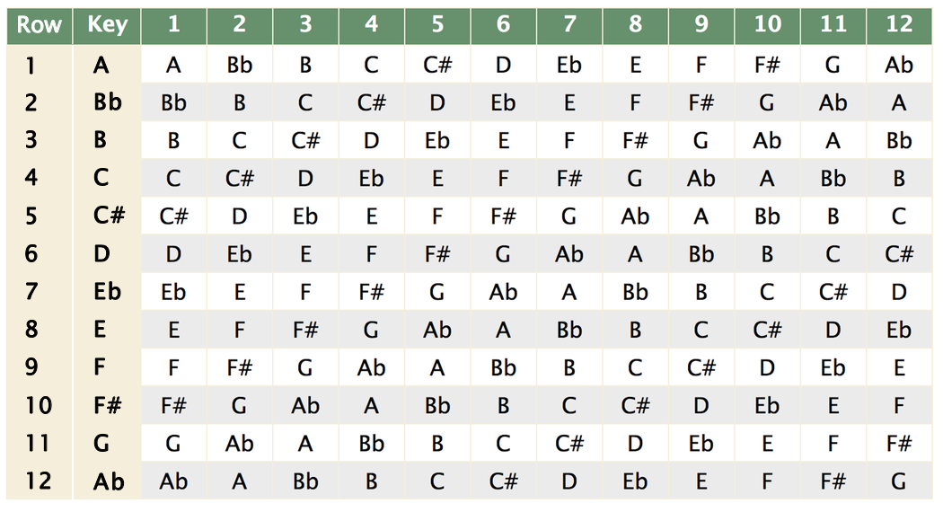Image resolution: width=943 pixels, height=512 pixels.
Task: Select the D cell in row 5, column 2
Action: click(239, 216)
